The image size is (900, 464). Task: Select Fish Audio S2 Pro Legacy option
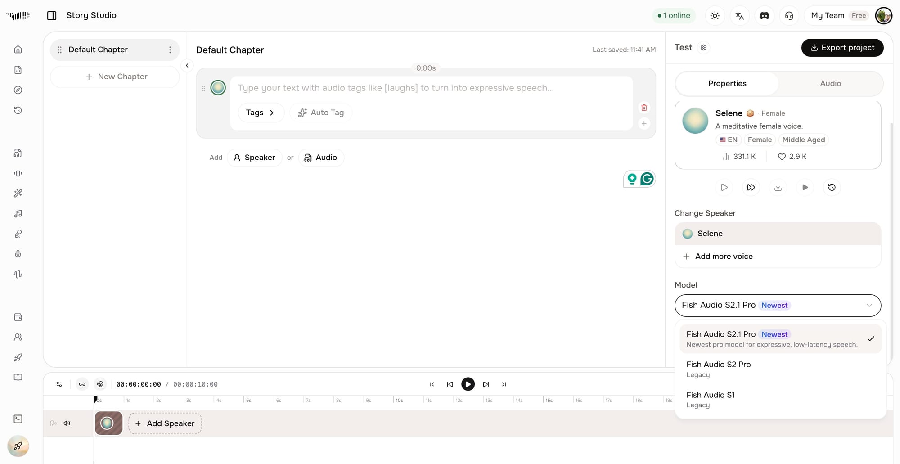780,369
